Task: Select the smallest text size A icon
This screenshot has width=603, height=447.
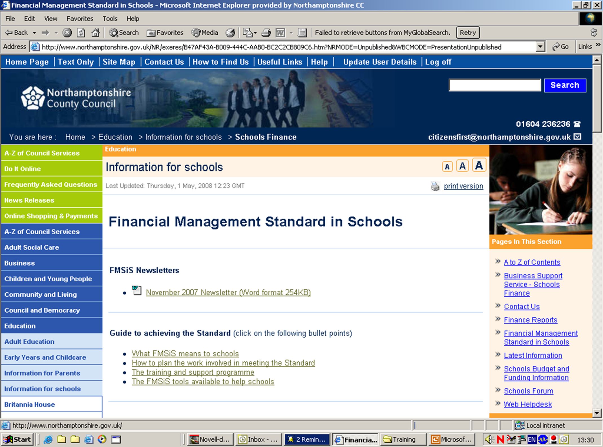Action: click(447, 166)
